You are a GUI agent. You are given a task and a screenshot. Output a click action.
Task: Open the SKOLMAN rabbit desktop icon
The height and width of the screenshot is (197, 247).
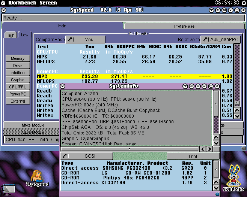click(x=234, y=178)
